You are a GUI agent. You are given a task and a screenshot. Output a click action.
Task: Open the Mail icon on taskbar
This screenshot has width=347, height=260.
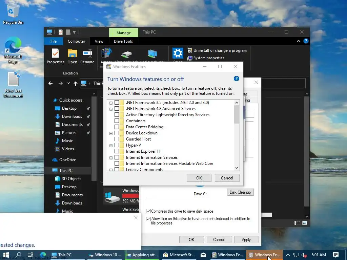click(x=203, y=255)
